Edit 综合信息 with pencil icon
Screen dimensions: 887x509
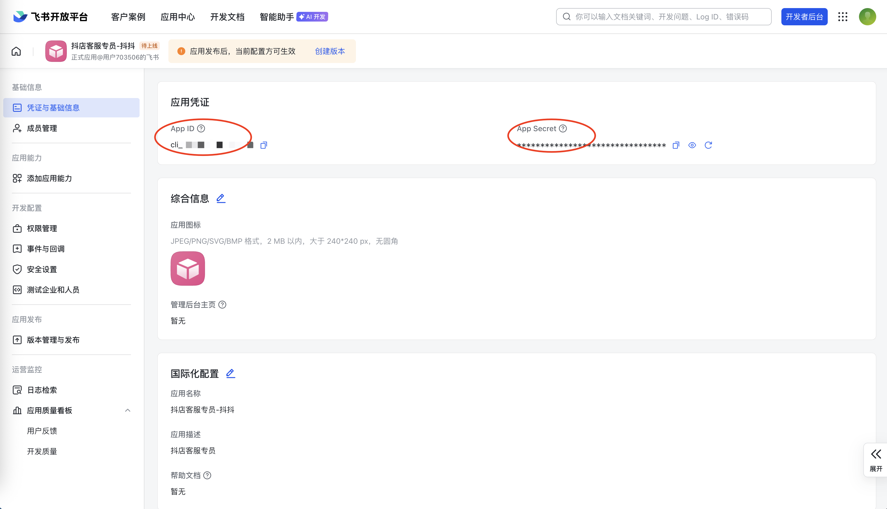tap(221, 198)
